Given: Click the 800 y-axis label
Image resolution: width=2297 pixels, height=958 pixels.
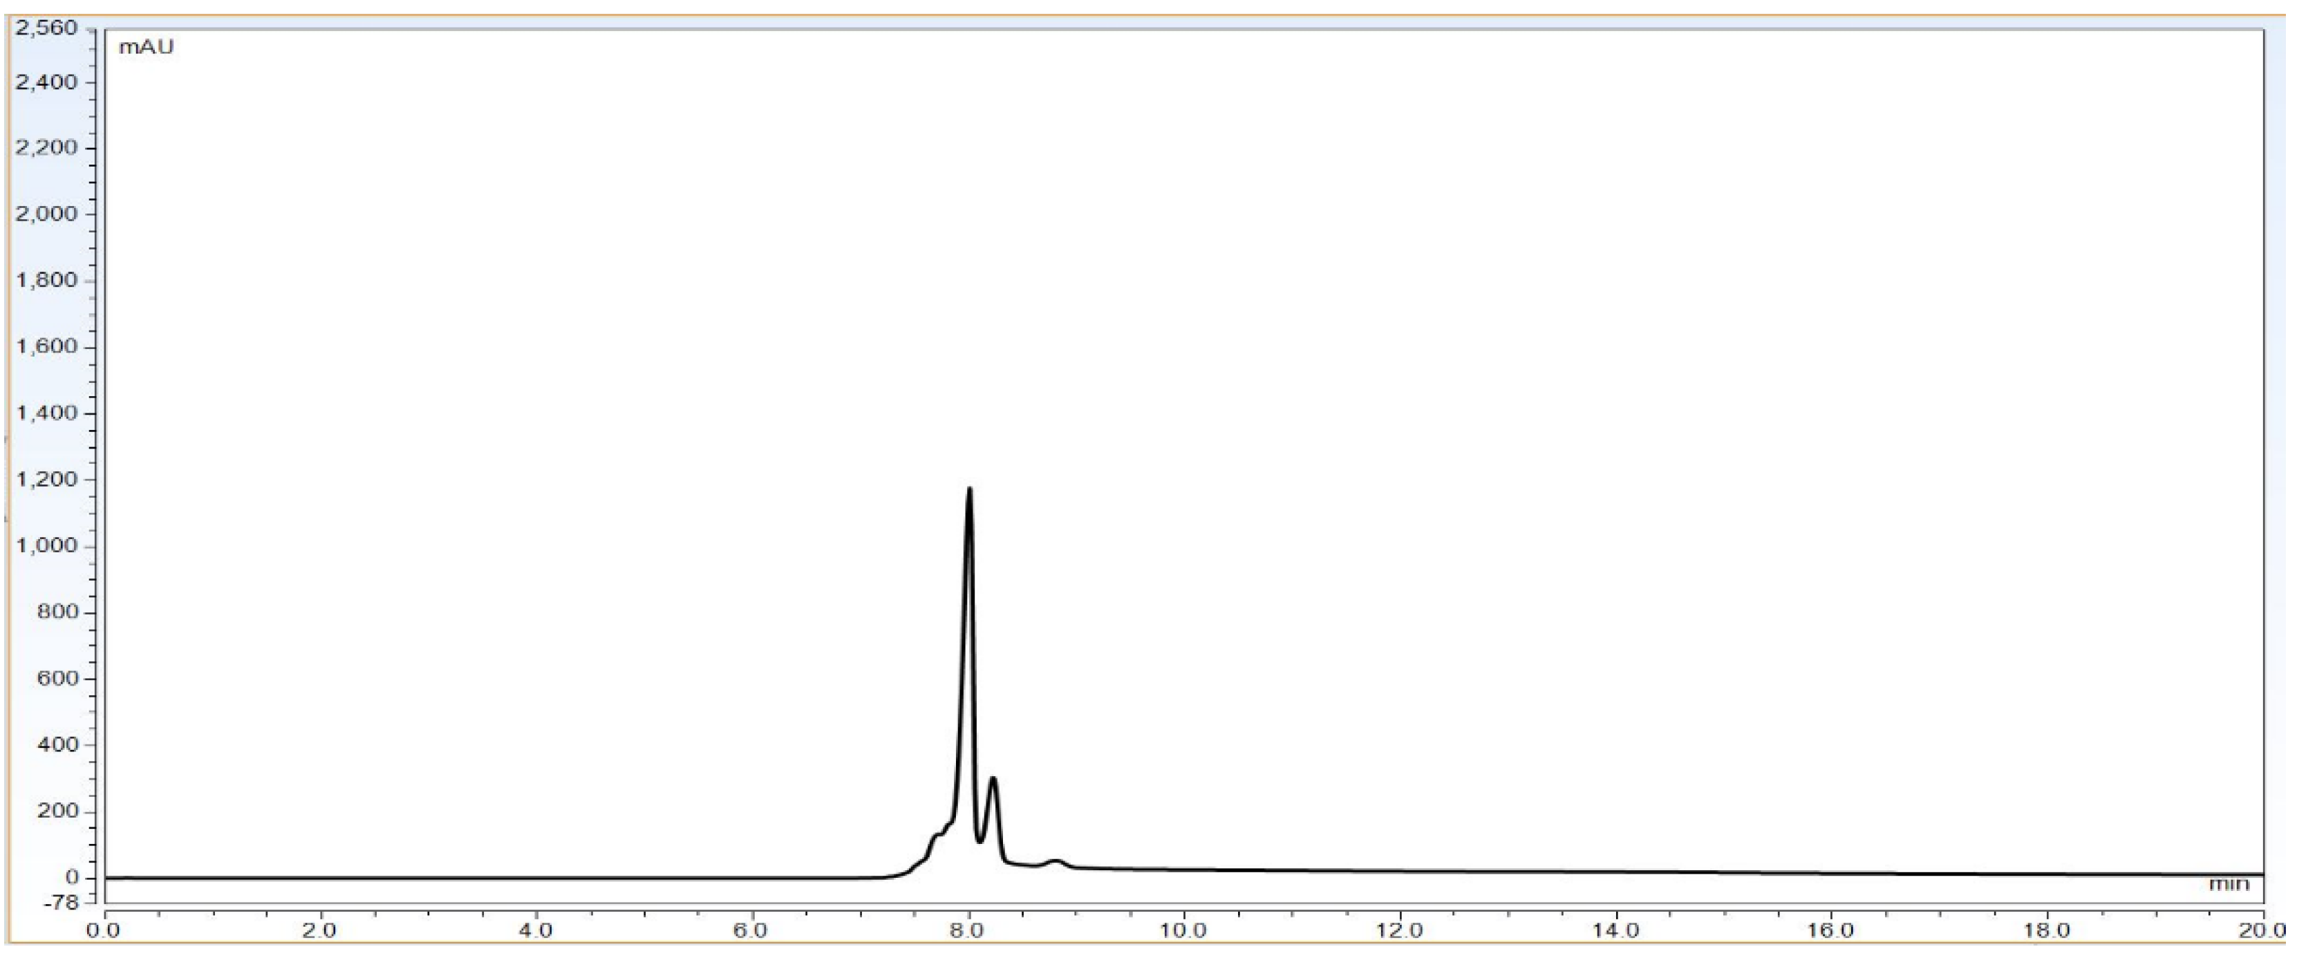Looking at the screenshot, I should pyautogui.click(x=59, y=613).
